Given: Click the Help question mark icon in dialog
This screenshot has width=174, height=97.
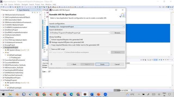Looking at the screenshot, I should pos(51,64).
